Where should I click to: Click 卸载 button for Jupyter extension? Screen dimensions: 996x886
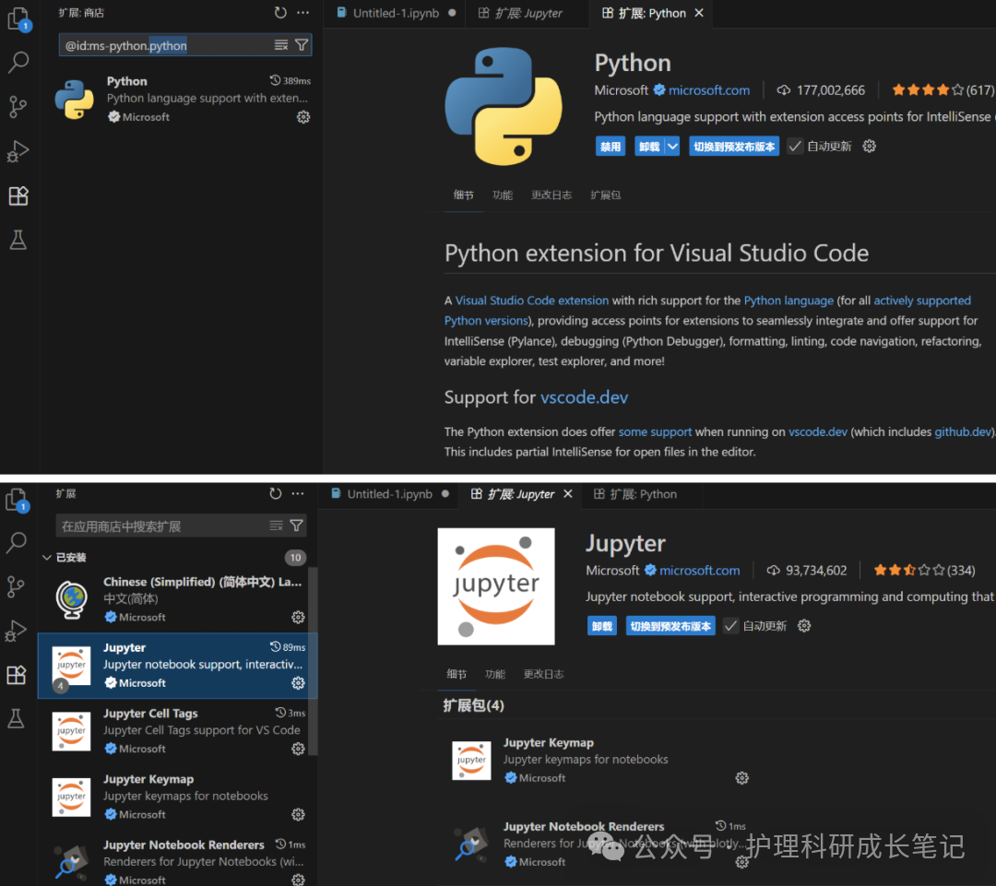601,626
